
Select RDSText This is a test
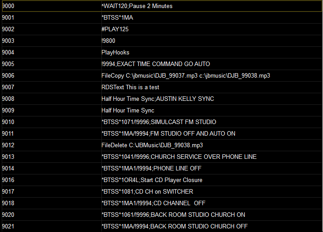click(162, 87)
